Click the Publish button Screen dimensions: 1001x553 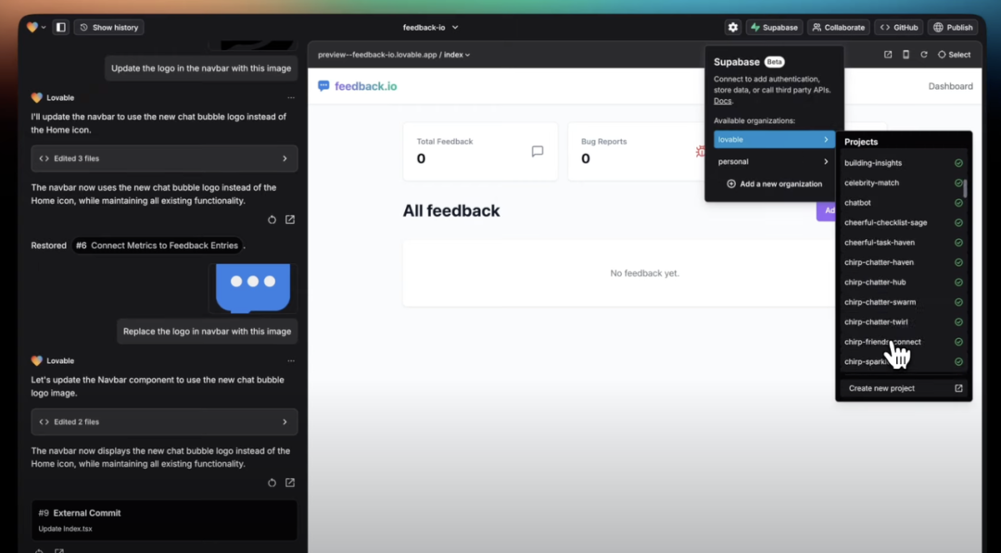(953, 28)
